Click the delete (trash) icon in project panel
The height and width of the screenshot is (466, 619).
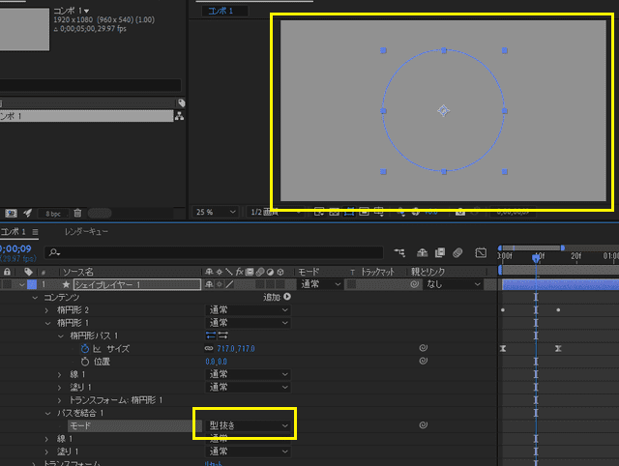pos(77,213)
